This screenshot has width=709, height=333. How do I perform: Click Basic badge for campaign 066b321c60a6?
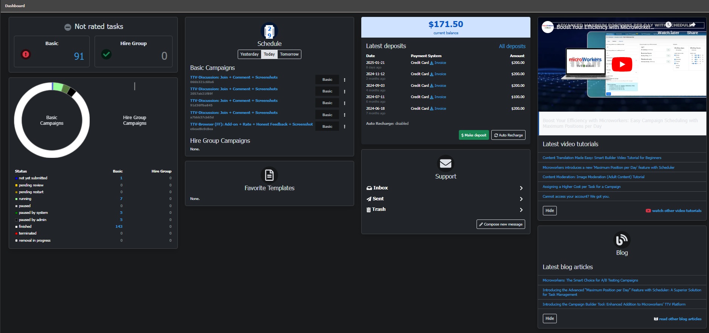click(x=327, y=80)
